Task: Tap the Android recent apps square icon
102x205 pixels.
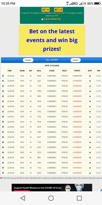Action: click(79, 198)
